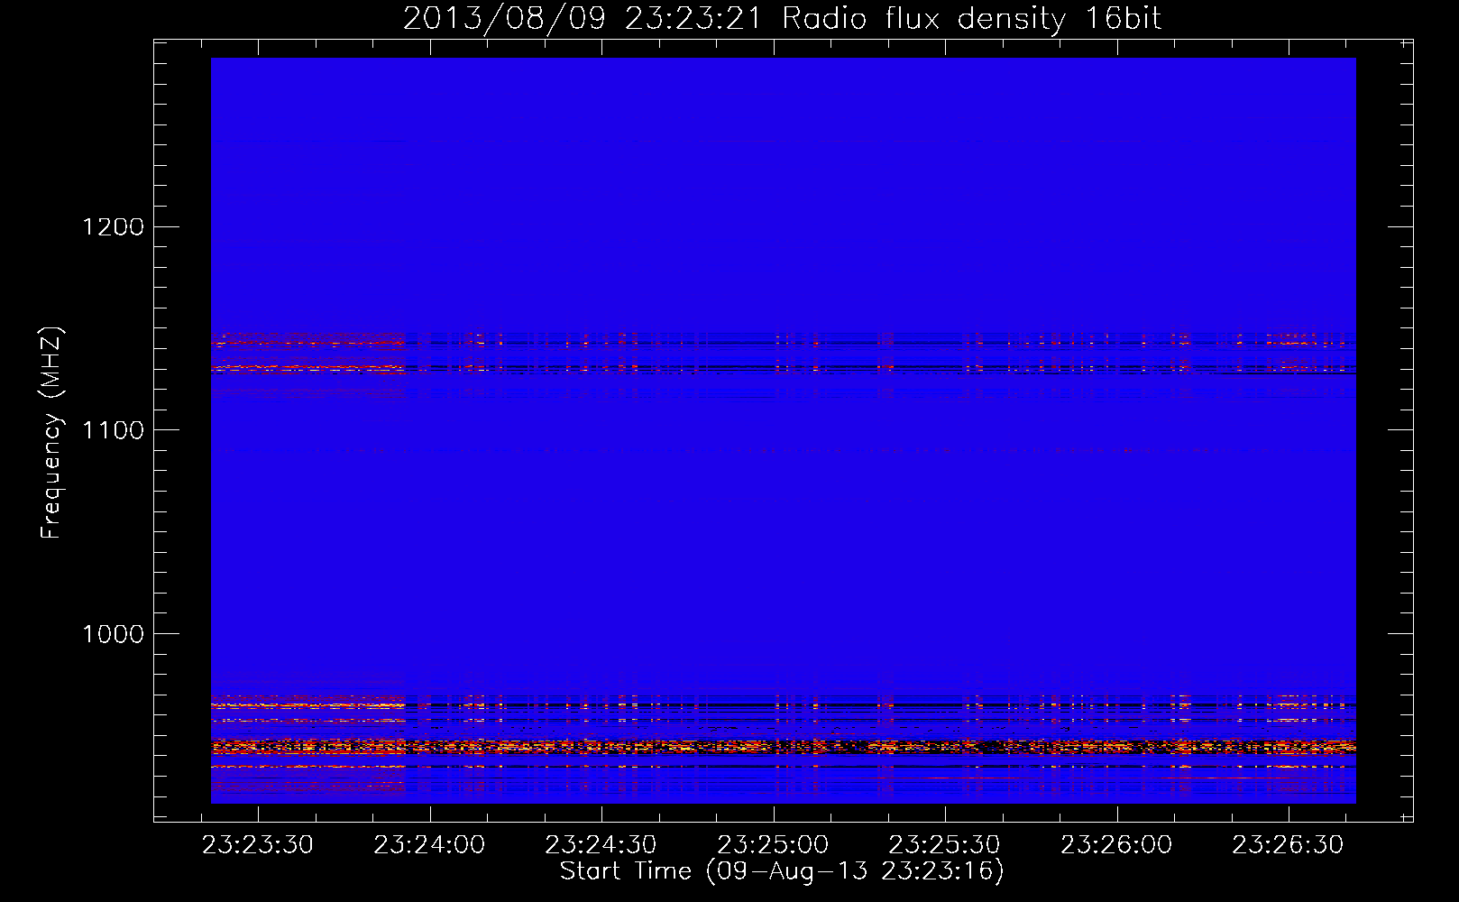Click the plot title showing 2013/08/09 23:23:21

[783, 18]
